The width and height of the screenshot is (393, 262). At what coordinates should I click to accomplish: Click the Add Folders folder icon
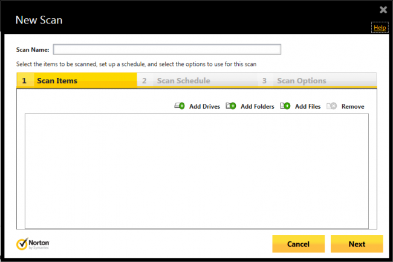231,106
